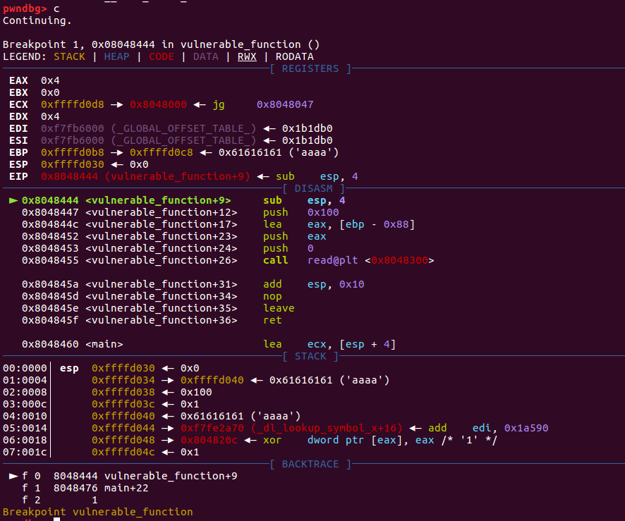Image resolution: width=625 pixels, height=521 pixels.
Task: Click the EBP value 0xffffd0b8
Action: click(73, 152)
